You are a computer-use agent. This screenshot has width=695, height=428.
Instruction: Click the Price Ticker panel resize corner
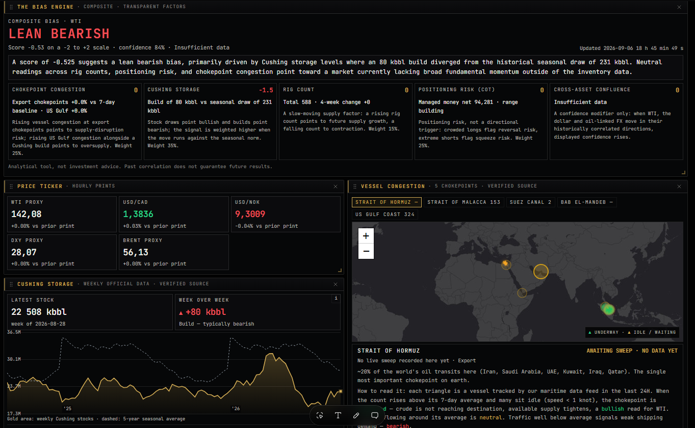point(340,270)
